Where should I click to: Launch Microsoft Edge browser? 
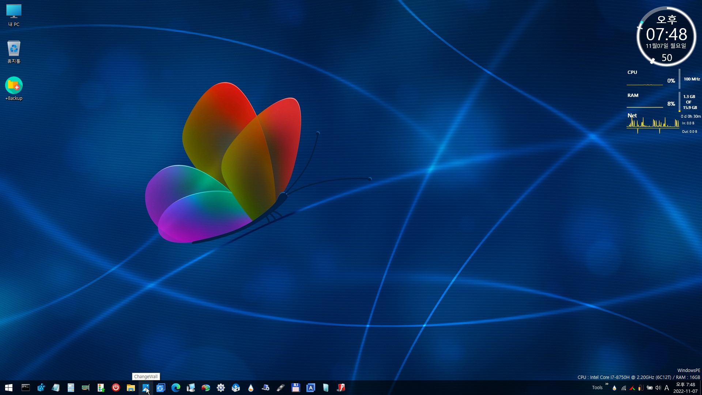coord(176,388)
